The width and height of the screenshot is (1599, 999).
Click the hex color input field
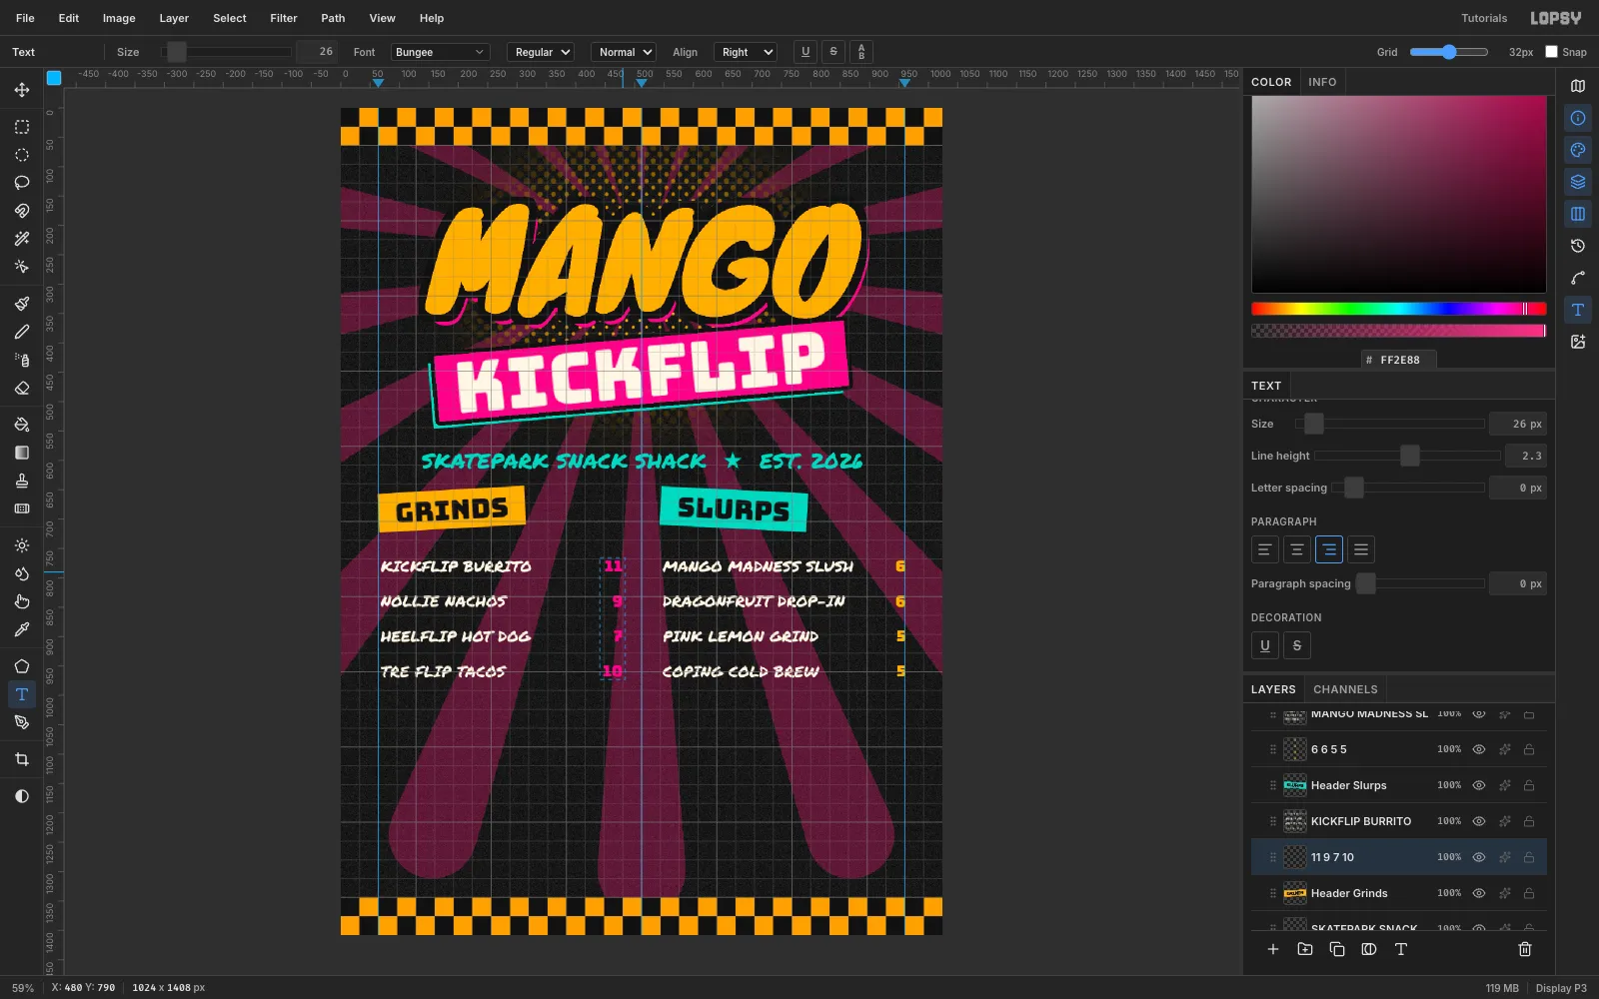point(1399,360)
